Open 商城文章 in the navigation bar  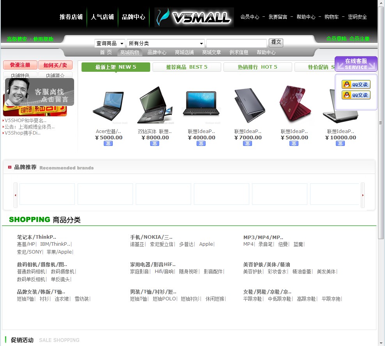[x=211, y=52]
